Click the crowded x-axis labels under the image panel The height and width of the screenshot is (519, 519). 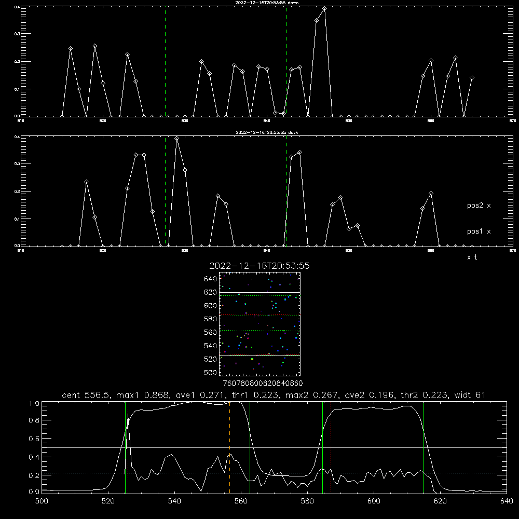[263, 383]
